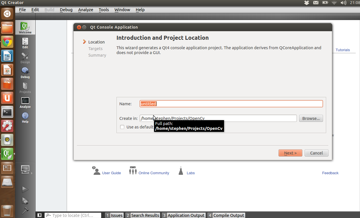360x218 pixels.
Task: Open the Debug menu
Action: pyautogui.click(x=66, y=10)
